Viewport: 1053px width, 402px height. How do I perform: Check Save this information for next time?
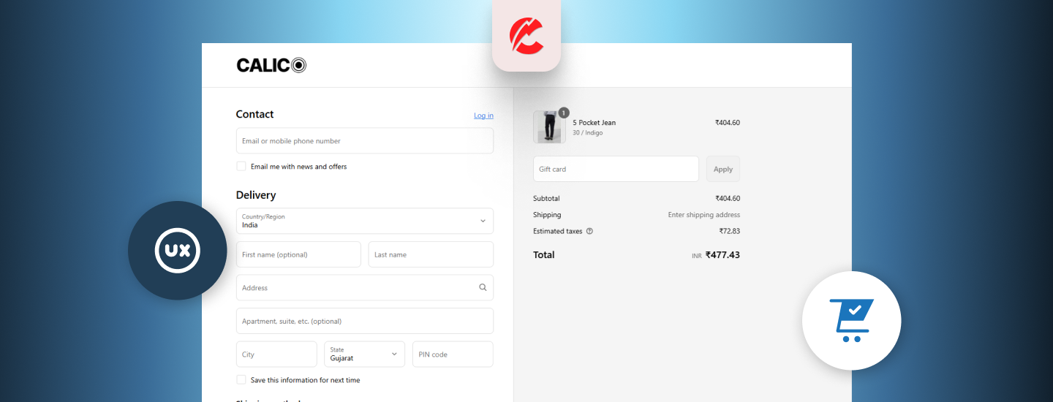point(241,379)
